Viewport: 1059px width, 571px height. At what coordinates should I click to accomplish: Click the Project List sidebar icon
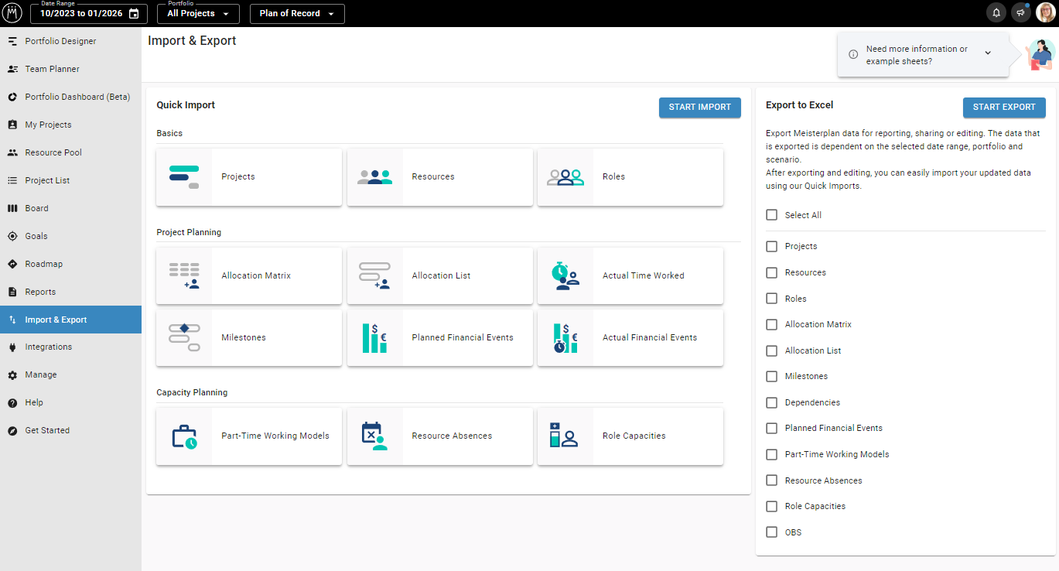coord(12,180)
